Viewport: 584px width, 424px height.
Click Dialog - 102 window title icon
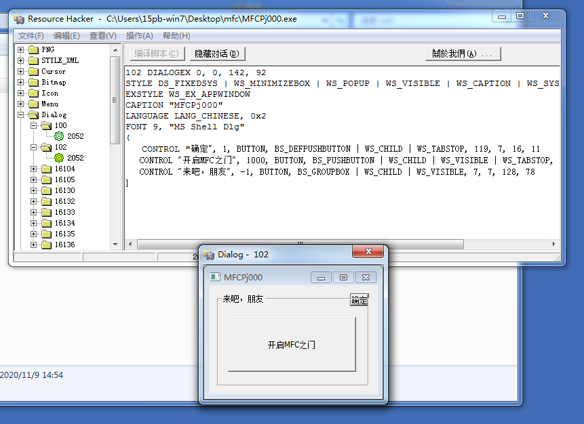pos(209,255)
